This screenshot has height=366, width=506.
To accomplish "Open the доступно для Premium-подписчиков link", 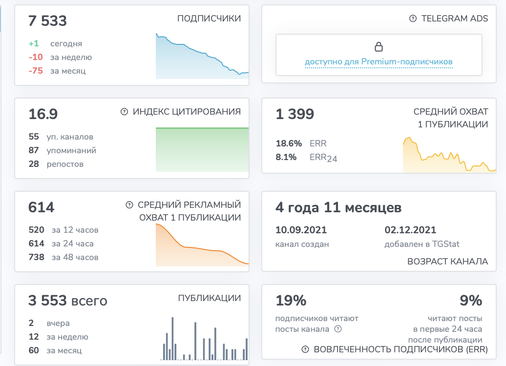I will 379,61.
